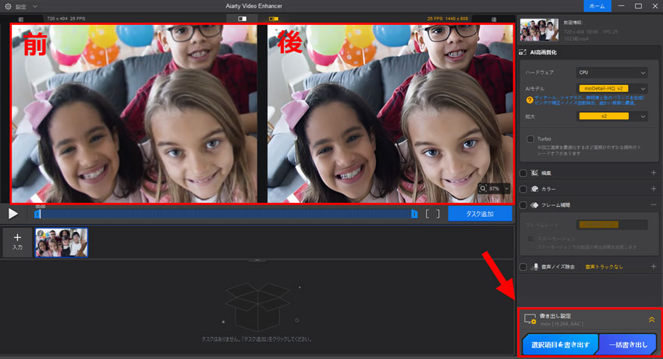Click the 音声ノイズ除去 microphone icon
The width and height of the screenshot is (663, 359).
[535, 267]
